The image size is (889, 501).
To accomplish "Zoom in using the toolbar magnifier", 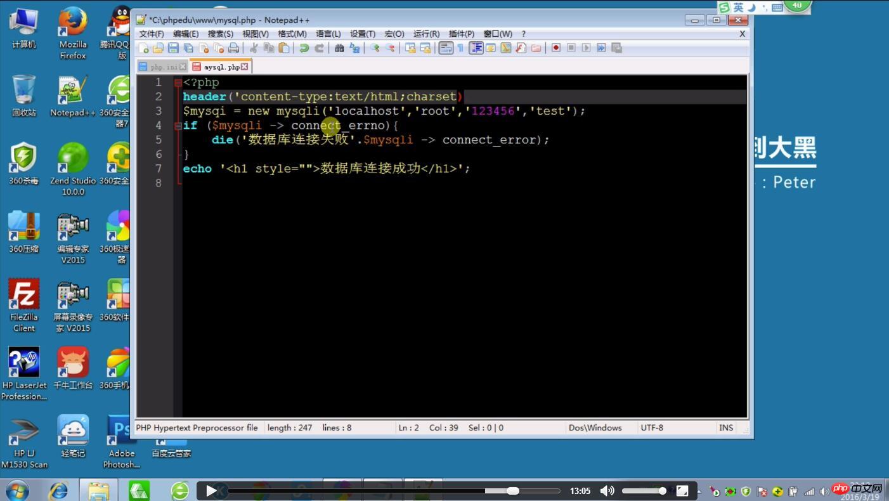I will 375,48.
